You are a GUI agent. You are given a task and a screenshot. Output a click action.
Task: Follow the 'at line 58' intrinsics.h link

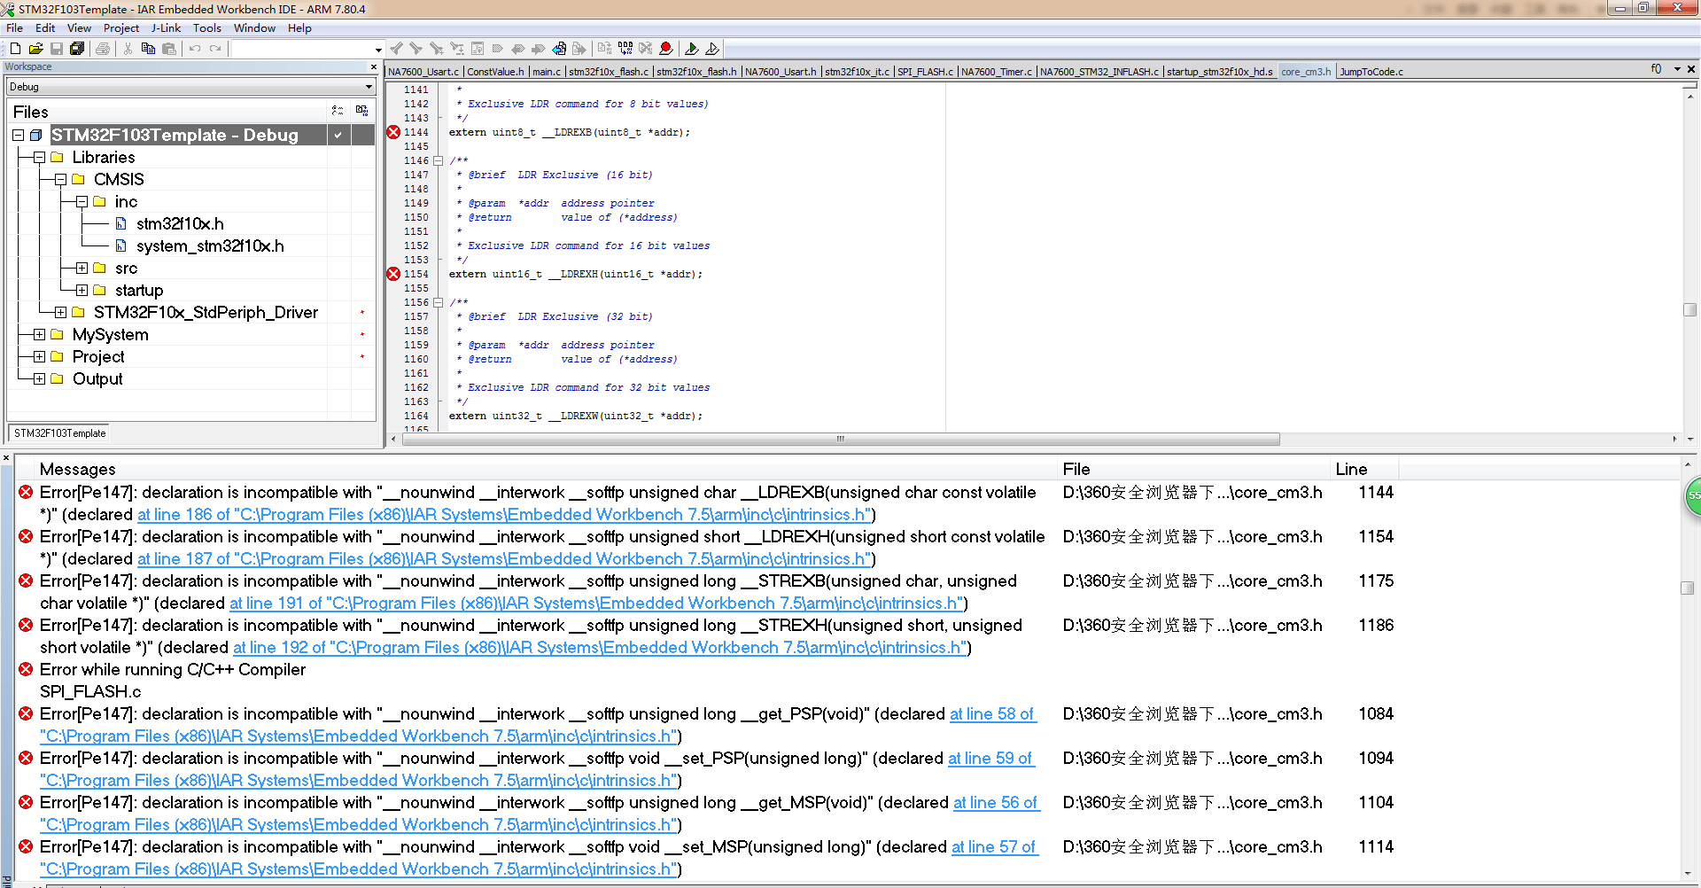[x=992, y=714]
